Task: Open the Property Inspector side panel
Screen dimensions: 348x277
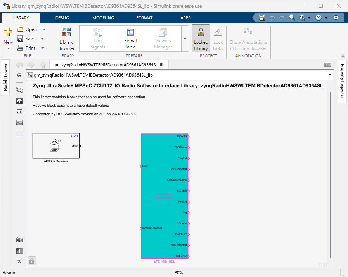Action: point(342,81)
